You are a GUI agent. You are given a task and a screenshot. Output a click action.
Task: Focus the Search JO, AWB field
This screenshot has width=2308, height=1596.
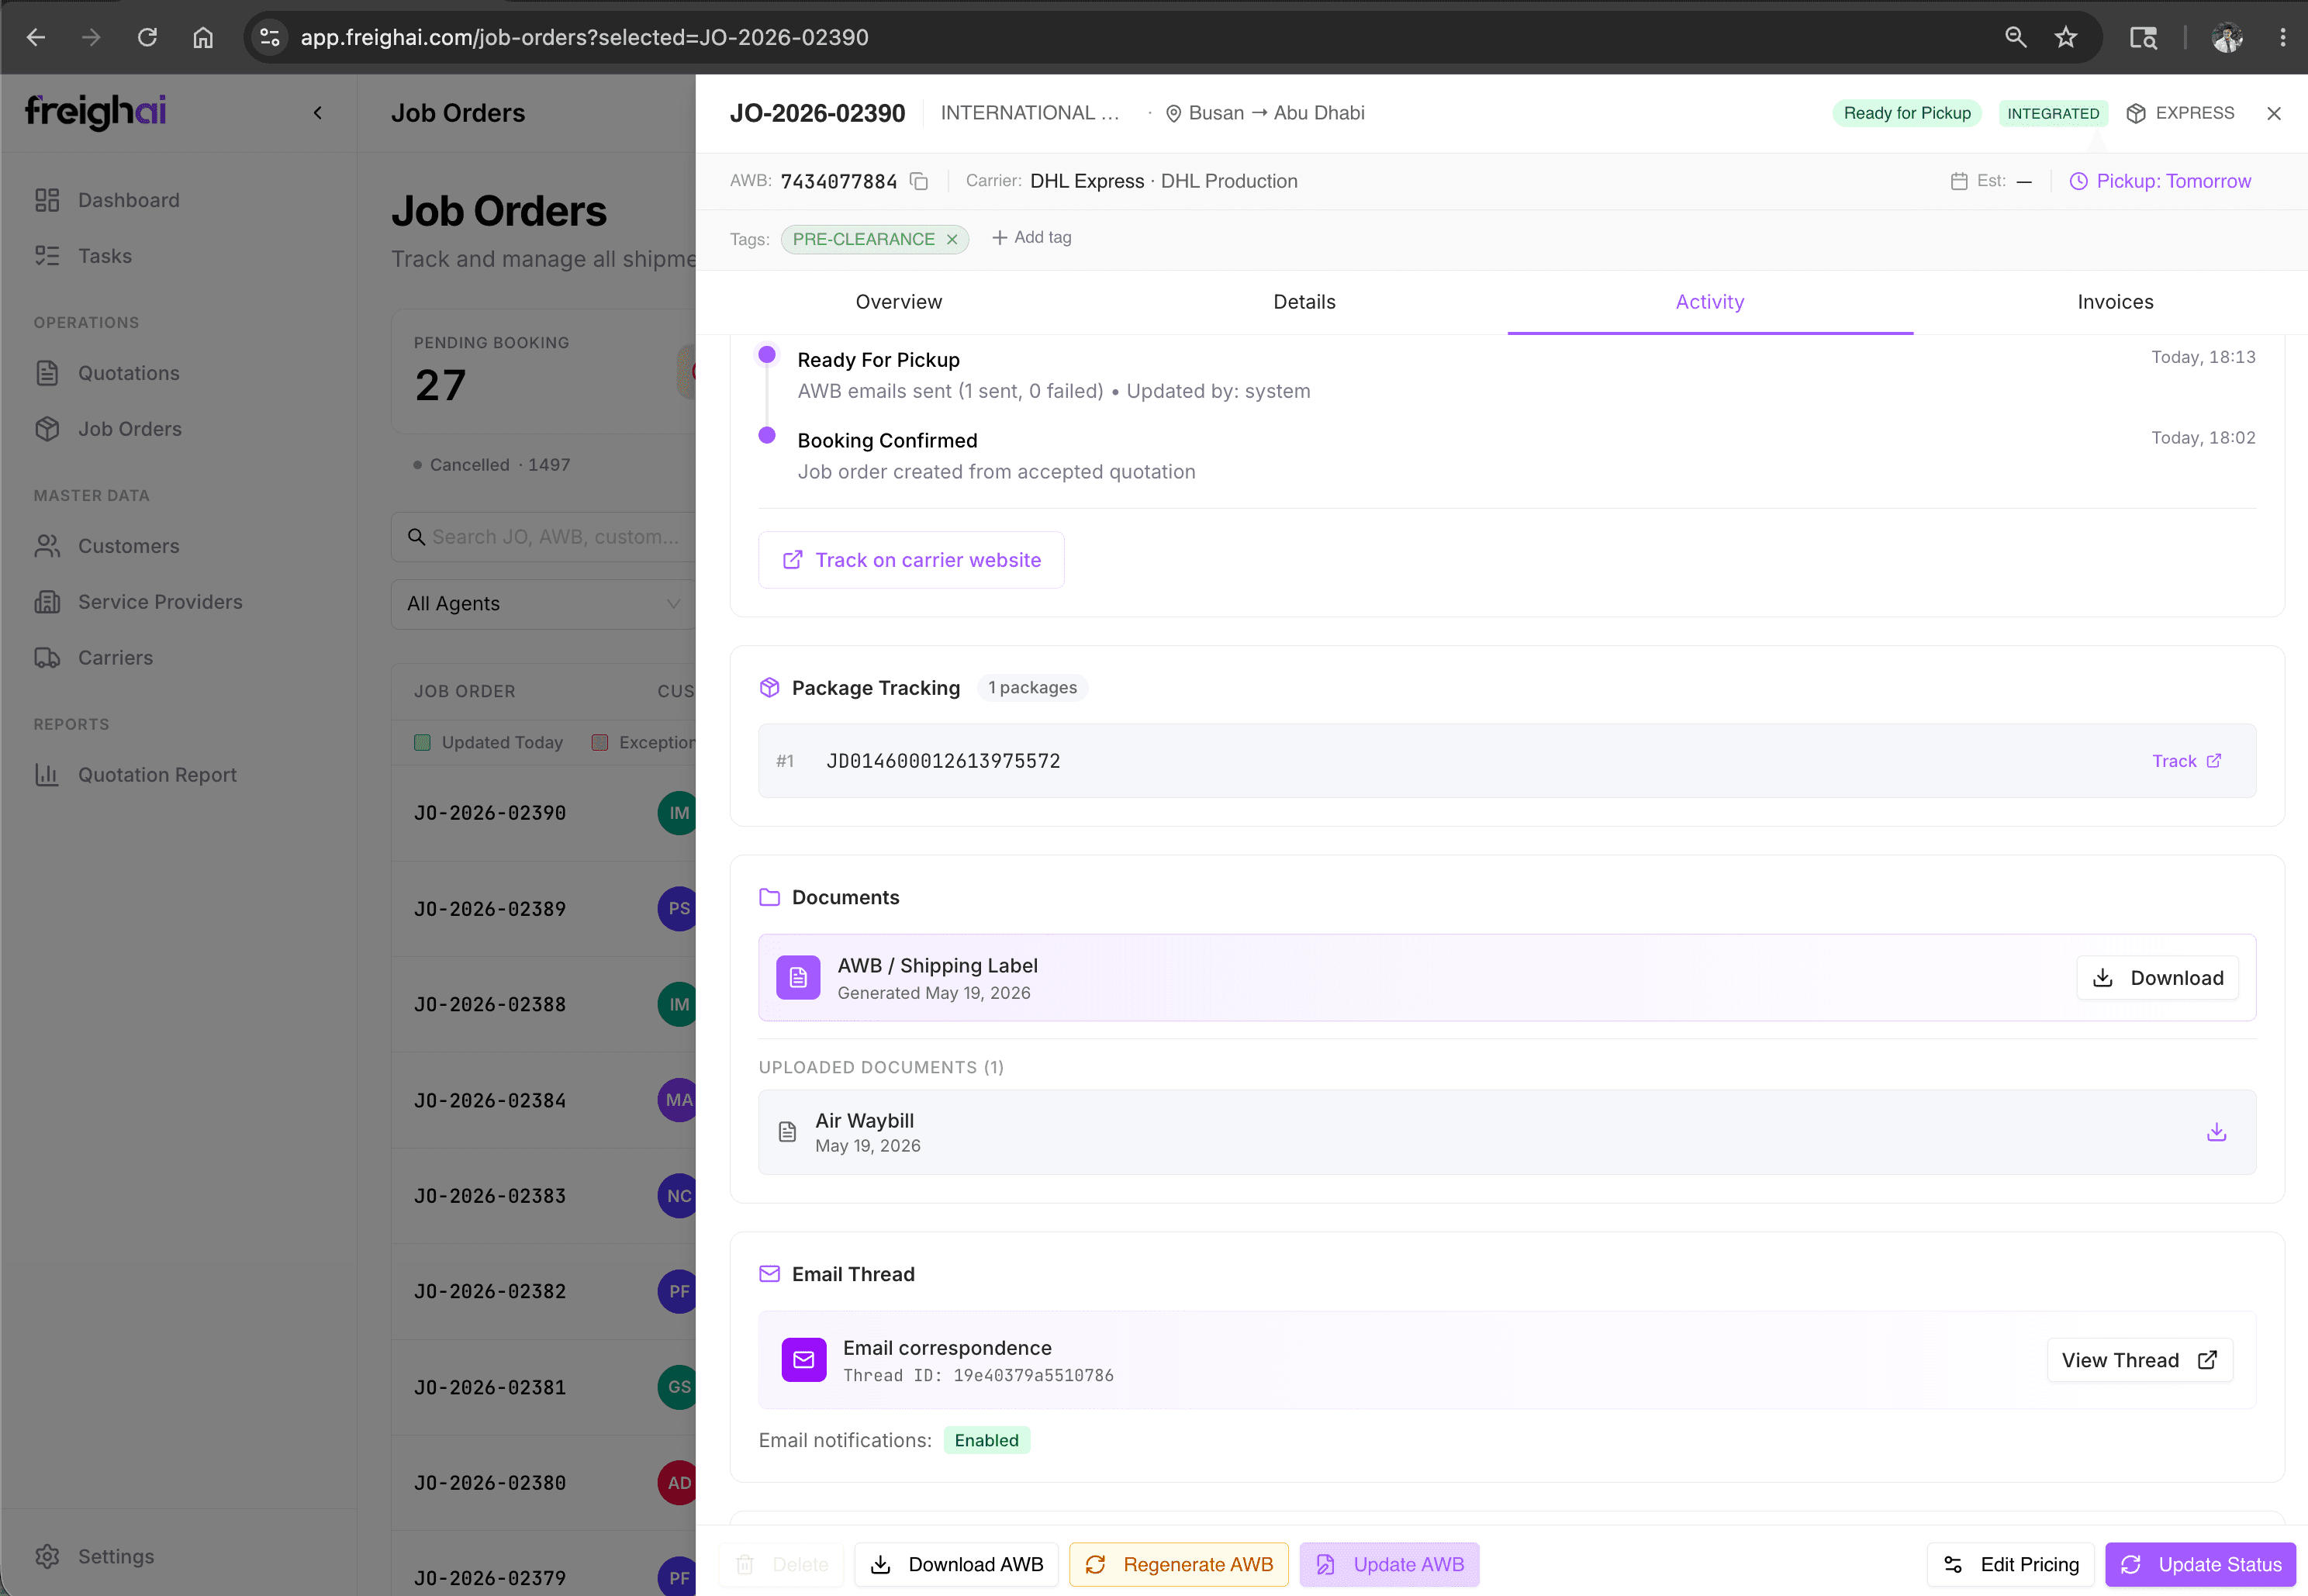(x=543, y=537)
